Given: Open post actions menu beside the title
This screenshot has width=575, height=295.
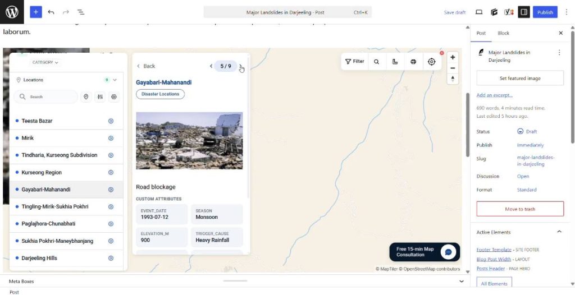Looking at the screenshot, I should (559, 52).
